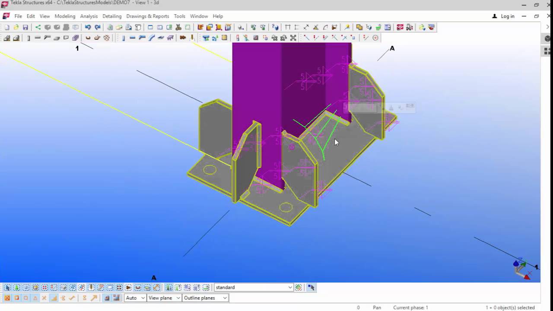The width and height of the screenshot is (553, 311).
Task: Click the red circle icon ending the second toolbar
Action: (375, 38)
